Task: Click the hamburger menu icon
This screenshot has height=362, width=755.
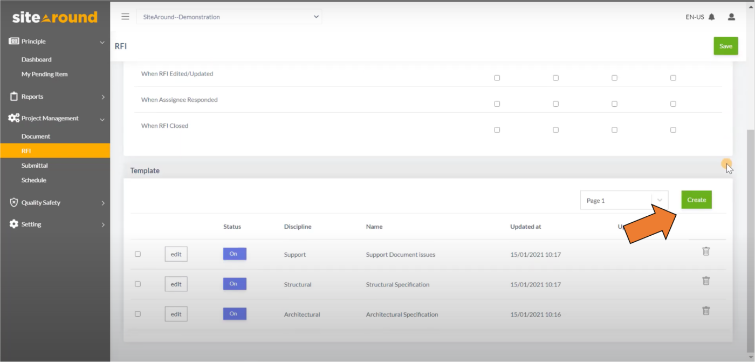Action: (125, 16)
